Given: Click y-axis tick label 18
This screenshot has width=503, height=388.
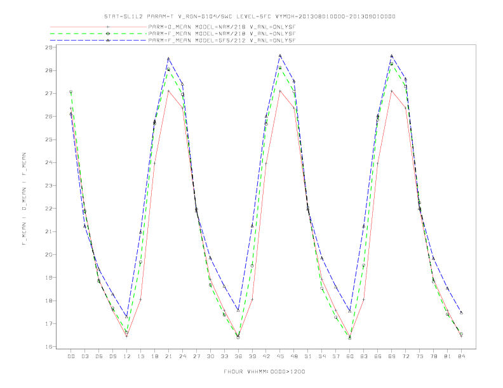Looking at the screenshot, I should point(49,301).
